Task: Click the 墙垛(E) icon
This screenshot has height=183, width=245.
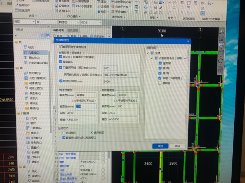Action: [x=27, y=103]
